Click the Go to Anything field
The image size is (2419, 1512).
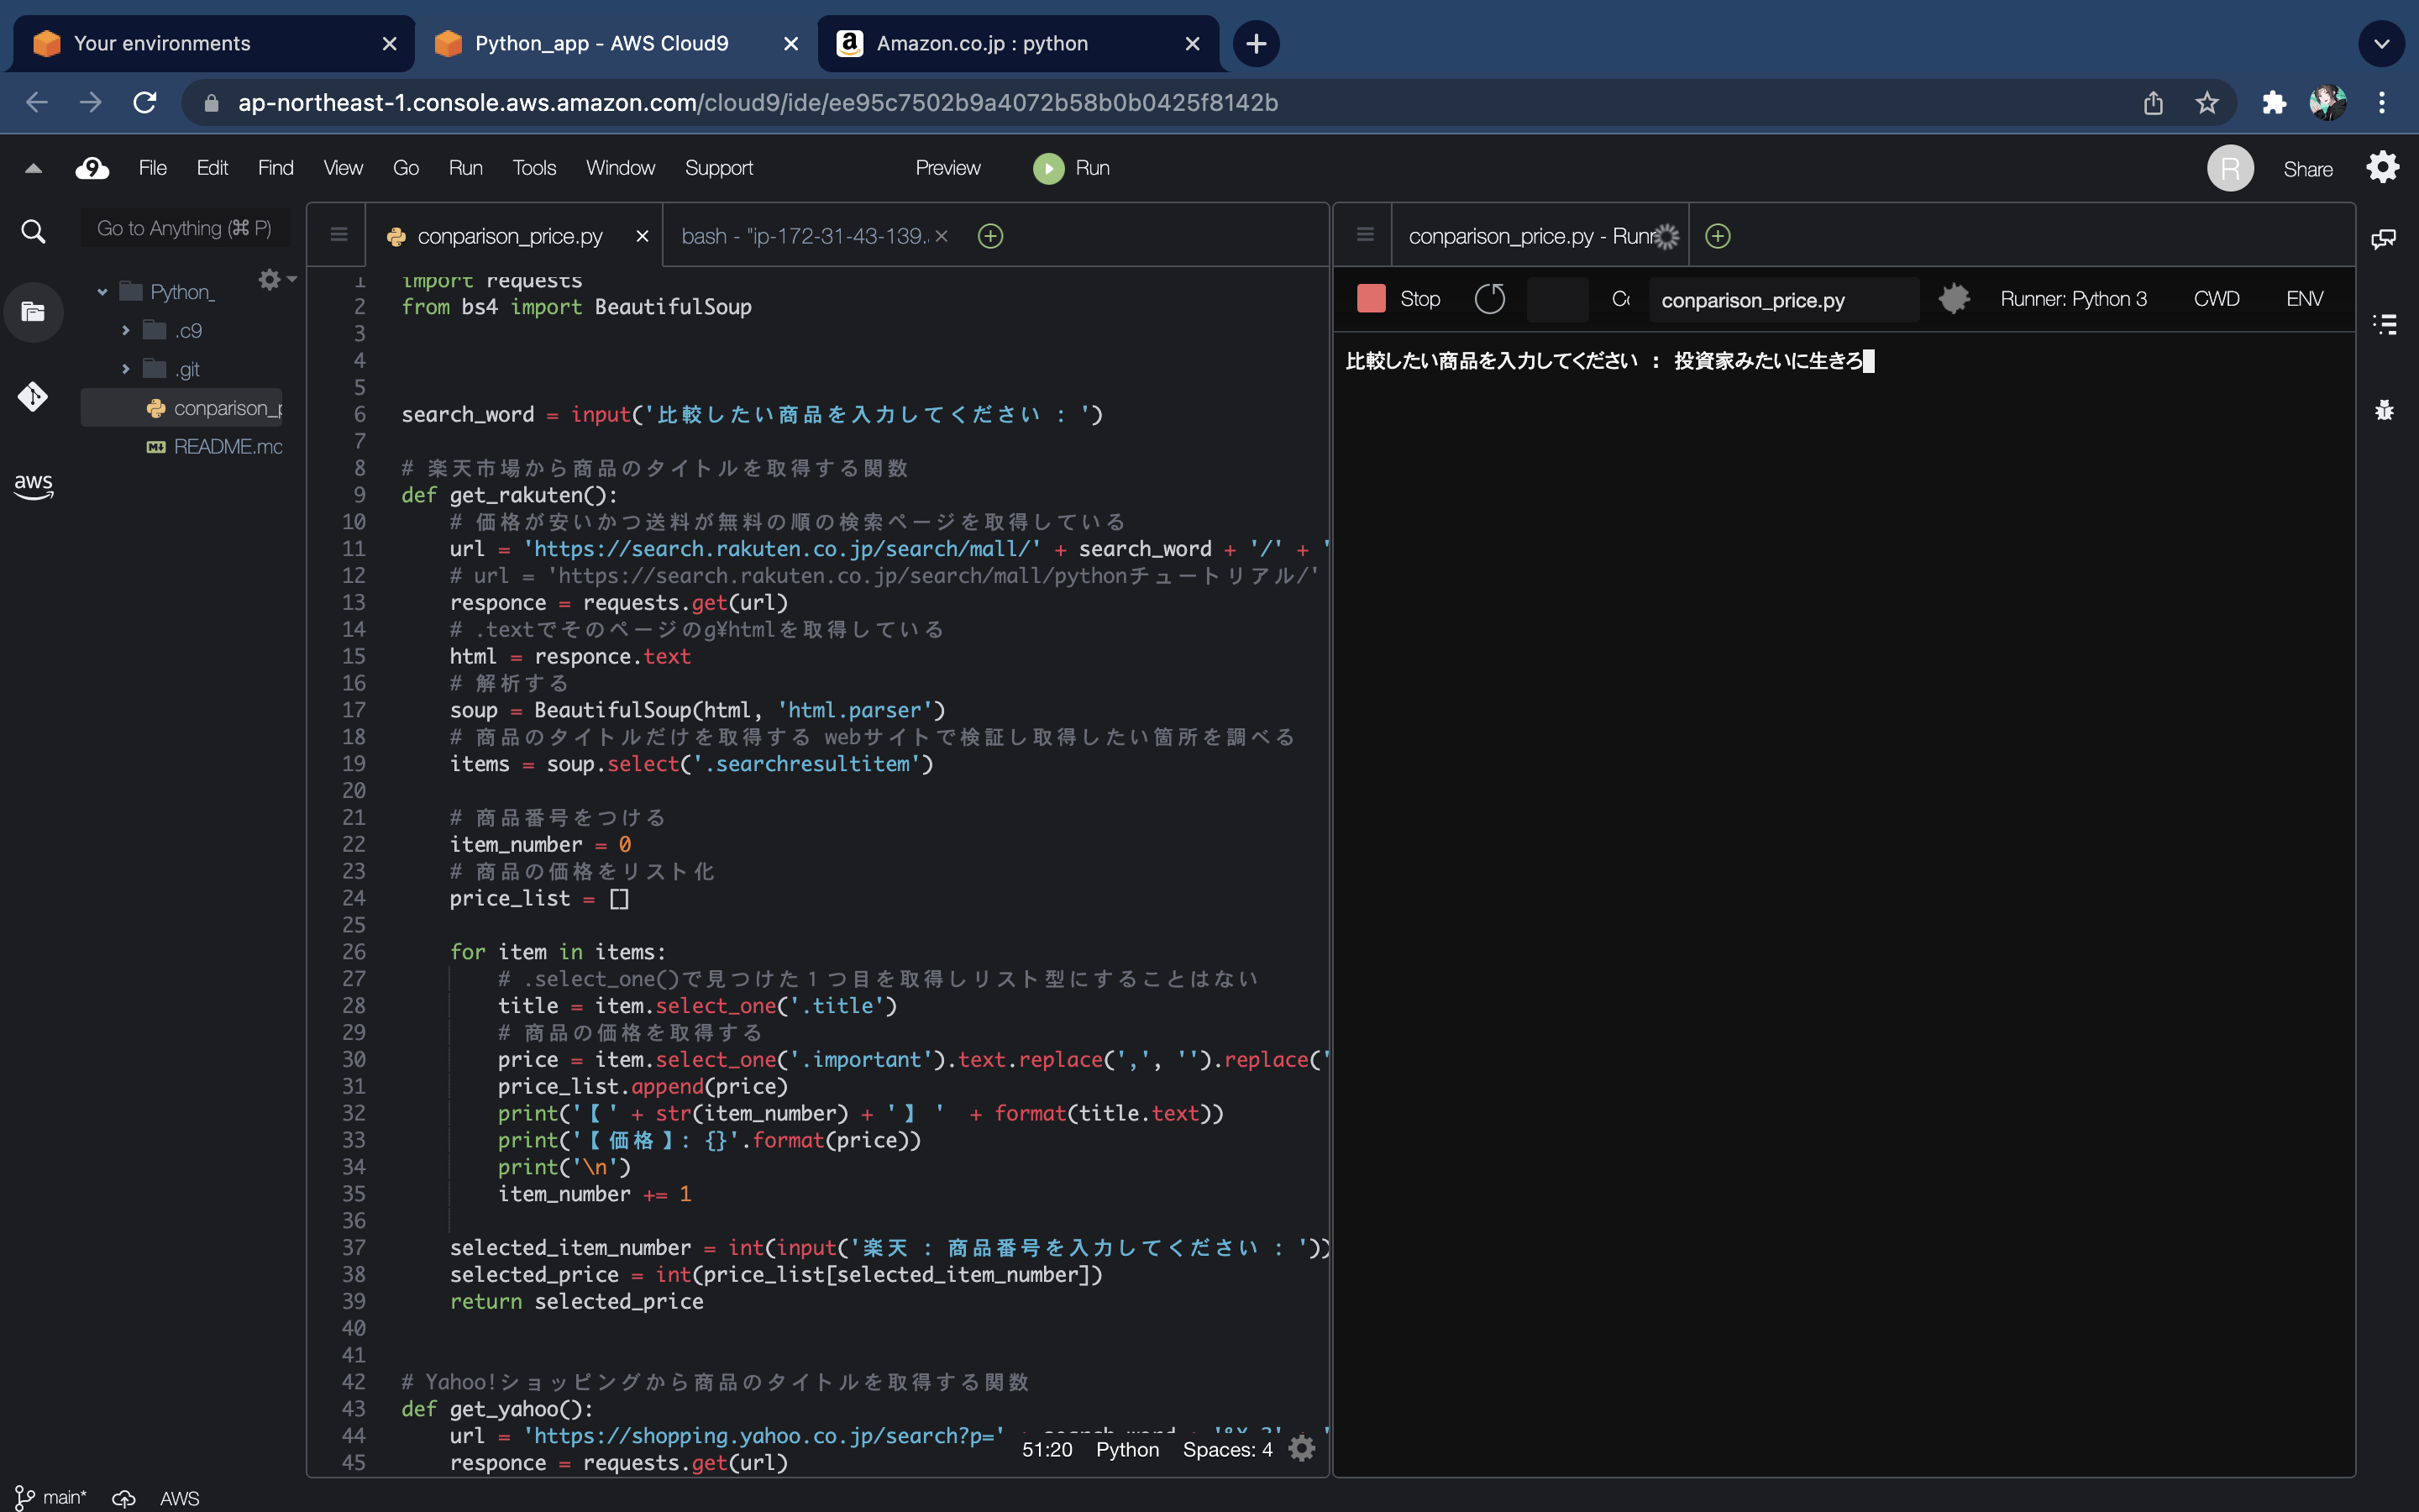pos(184,227)
